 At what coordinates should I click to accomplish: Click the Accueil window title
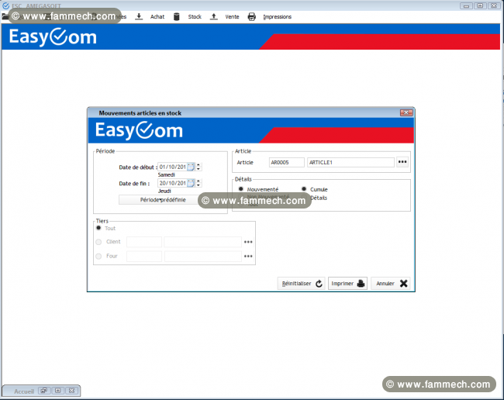(24, 391)
